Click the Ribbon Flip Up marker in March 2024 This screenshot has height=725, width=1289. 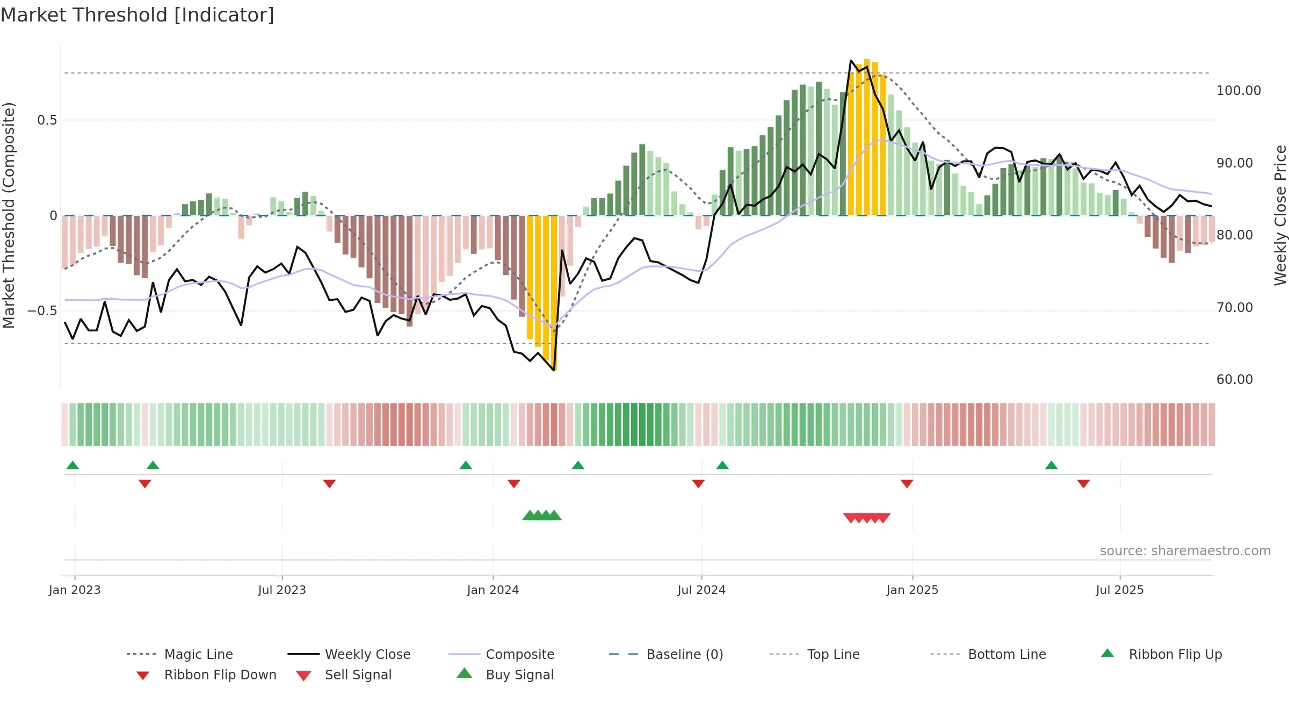click(578, 465)
